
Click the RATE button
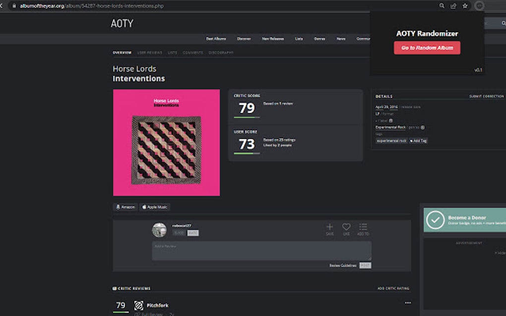(x=193, y=233)
